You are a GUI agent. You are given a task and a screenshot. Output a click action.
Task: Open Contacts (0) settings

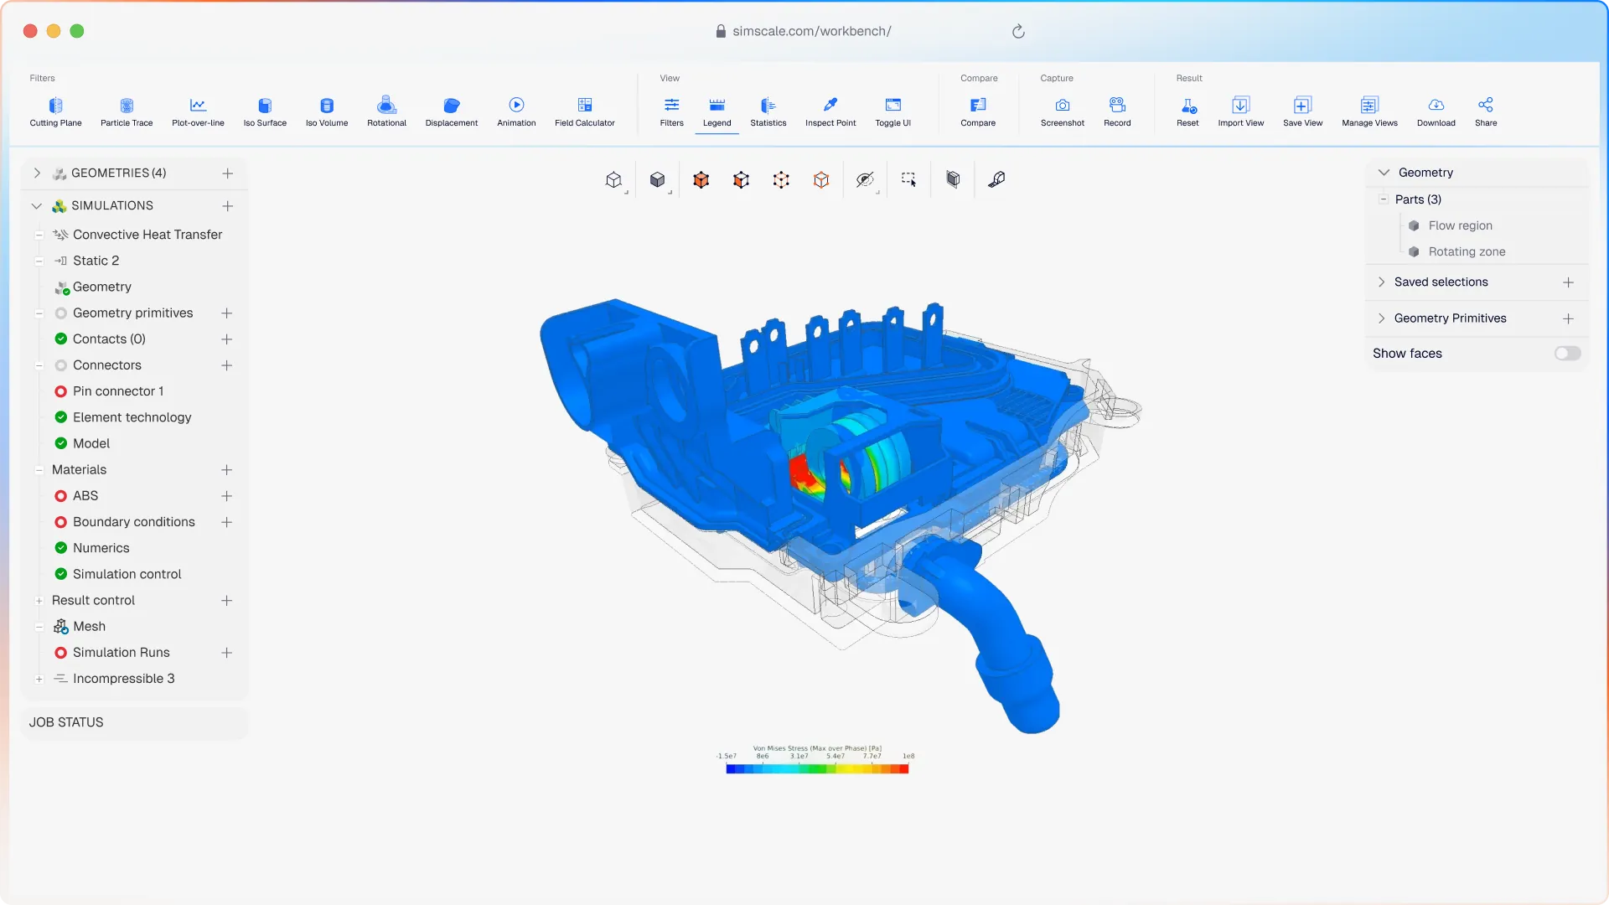point(109,339)
